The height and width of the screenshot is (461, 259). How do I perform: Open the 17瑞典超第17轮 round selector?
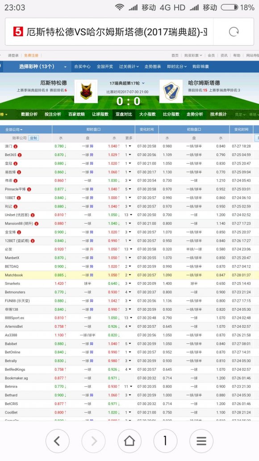[127, 83]
